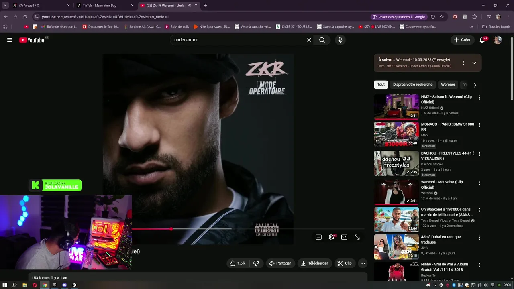The image size is (514, 289).
Task: Click the Partager button
Action: 280,263
